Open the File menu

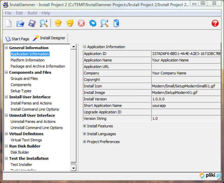pyautogui.click(x=8, y=13)
